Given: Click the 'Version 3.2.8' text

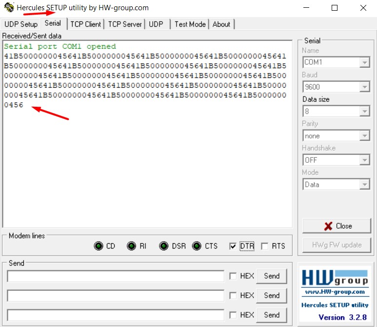Looking at the screenshot, I should 343,317.
